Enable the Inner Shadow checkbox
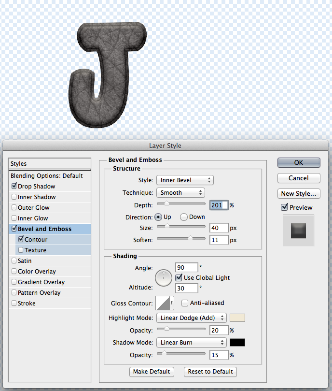Screen dimensions: 332x391 pos(14,197)
